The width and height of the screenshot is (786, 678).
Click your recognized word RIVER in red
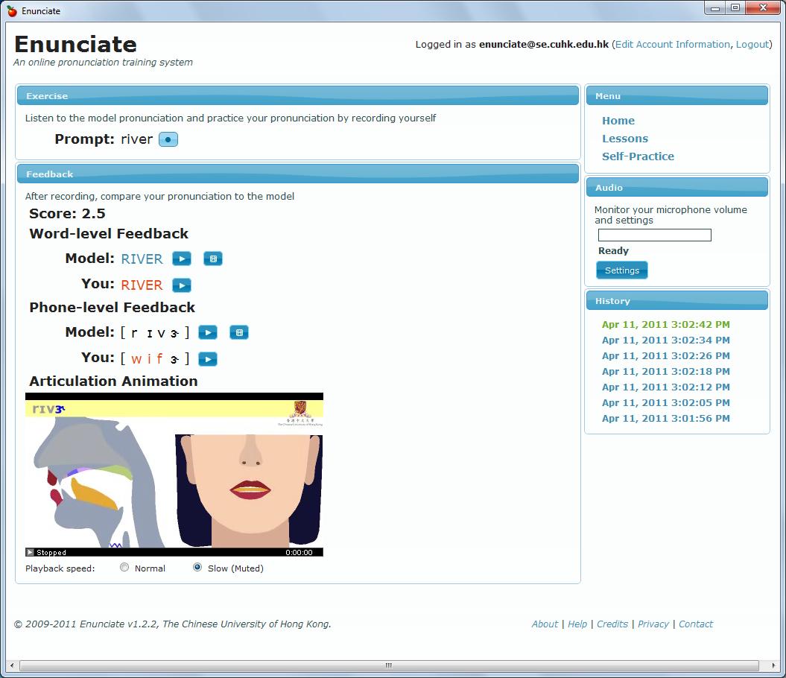(x=142, y=285)
